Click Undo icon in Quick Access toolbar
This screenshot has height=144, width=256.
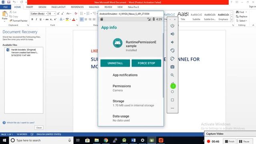click(x=14, y=2)
